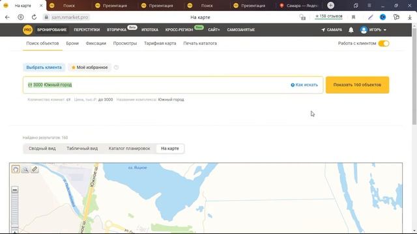Click the translate icon in address bar
The height and width of the screenshot is (234, 417).
[302, 18]
